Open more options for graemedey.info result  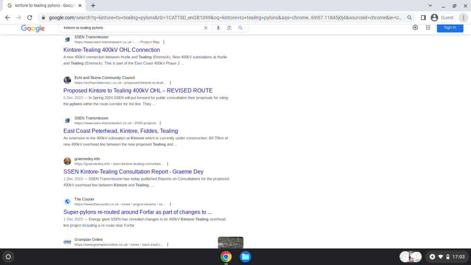tap(168, 164)
